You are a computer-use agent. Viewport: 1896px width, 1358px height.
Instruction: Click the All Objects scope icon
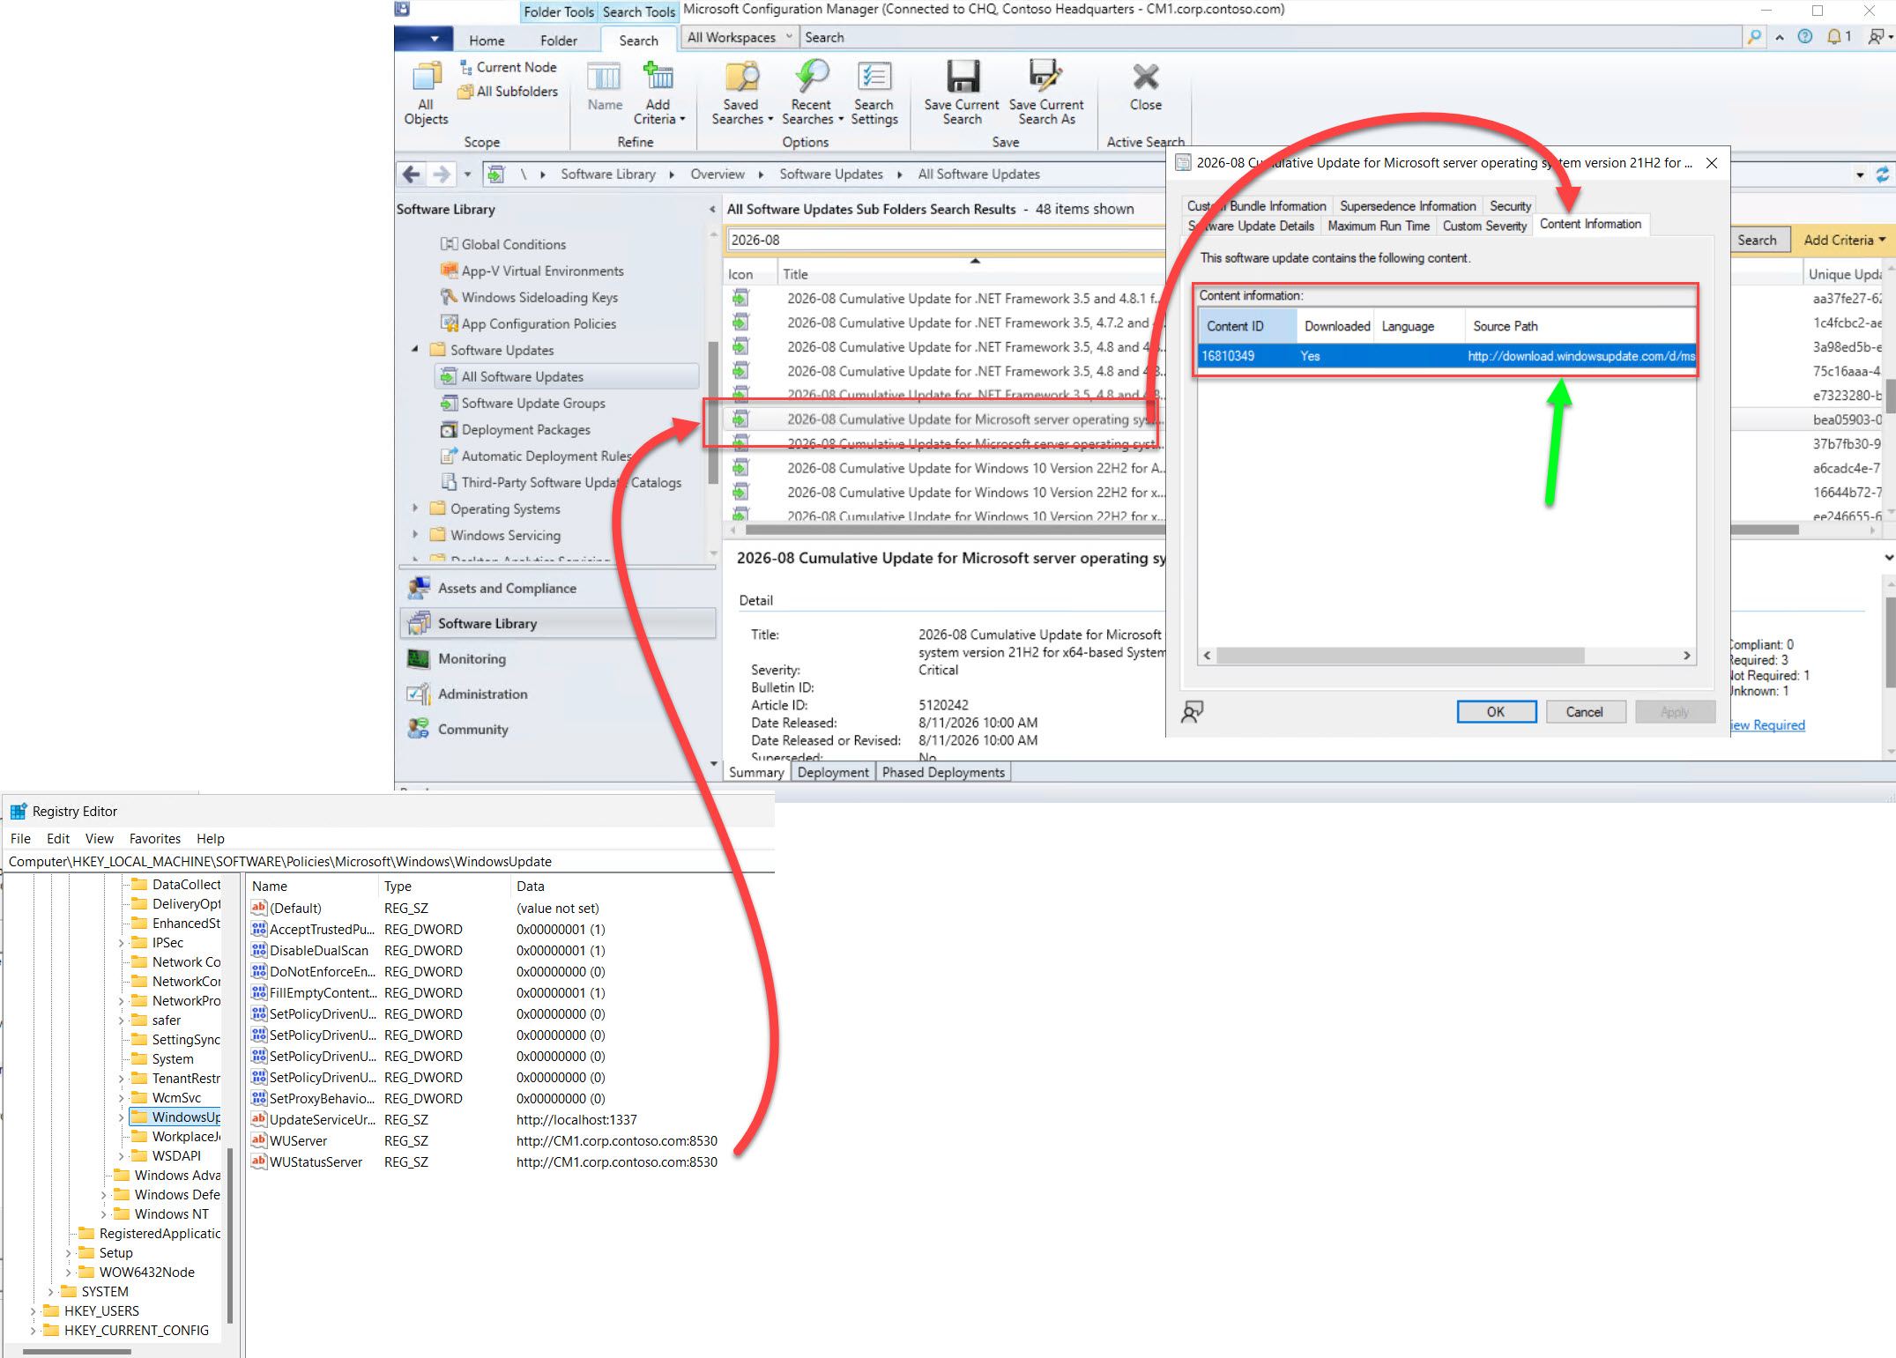click(426, 93)
